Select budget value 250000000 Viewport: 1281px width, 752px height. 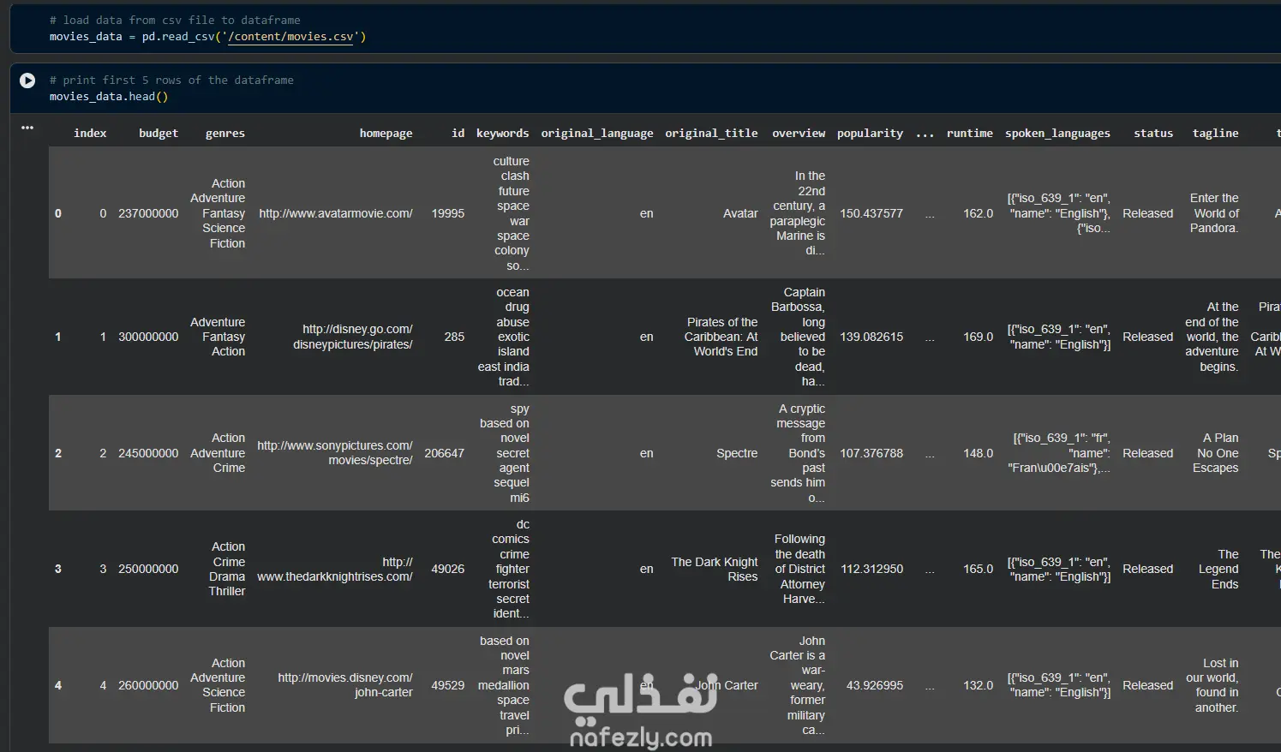coord(148,570)
